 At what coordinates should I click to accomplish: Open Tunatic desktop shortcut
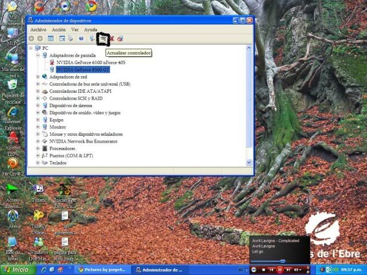[x=39, y=193]
